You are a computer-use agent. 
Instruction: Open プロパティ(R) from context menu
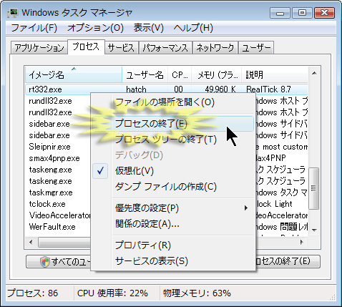173,245
